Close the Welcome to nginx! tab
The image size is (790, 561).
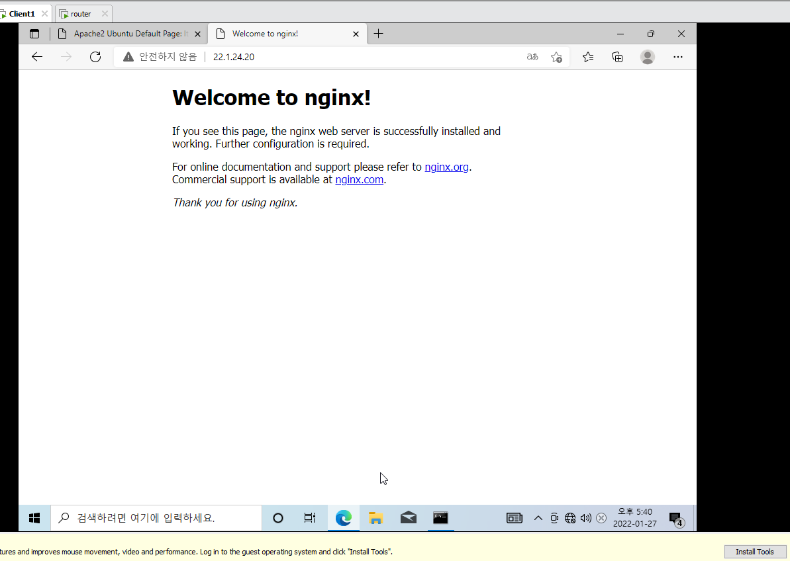pyautogui.click(x=356, y=34)
